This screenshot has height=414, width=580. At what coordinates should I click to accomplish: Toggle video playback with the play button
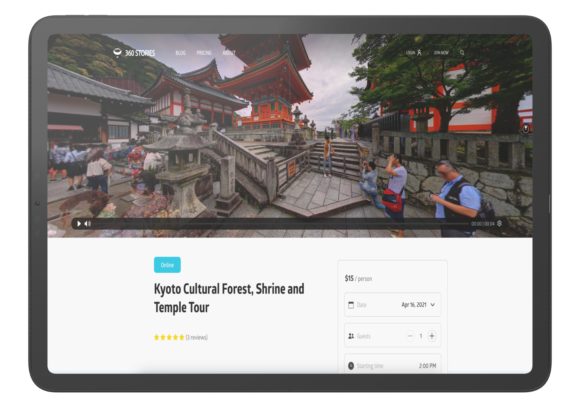click(x=78, y=224)
